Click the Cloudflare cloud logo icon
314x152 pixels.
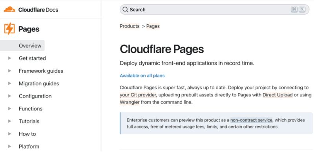click(9, 9)
